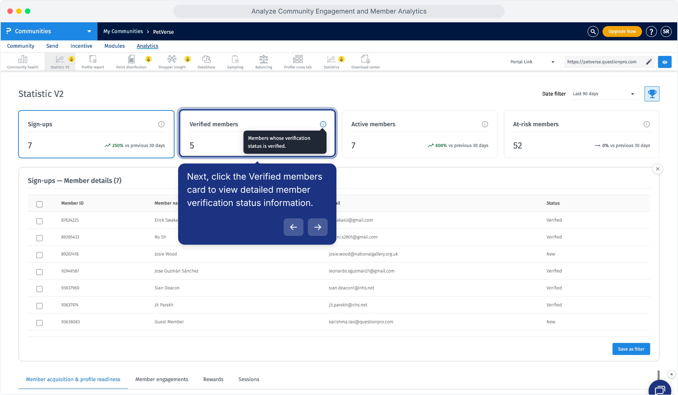Open the Point distribution report

click(x=131, y=61)
